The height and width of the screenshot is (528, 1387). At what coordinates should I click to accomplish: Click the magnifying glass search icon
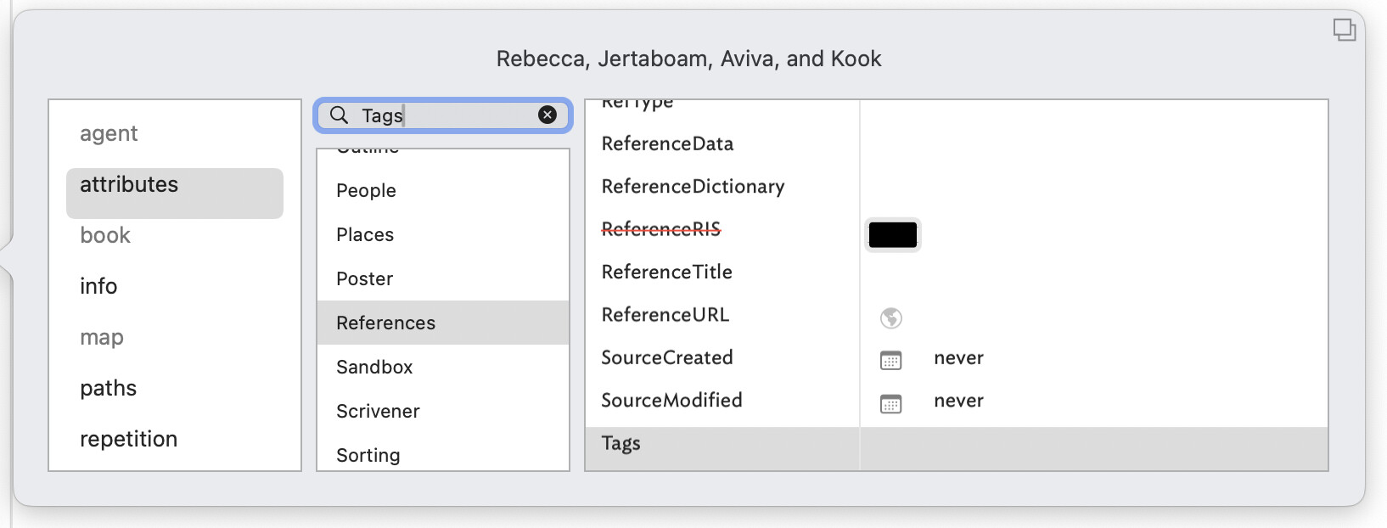point(339,115)
